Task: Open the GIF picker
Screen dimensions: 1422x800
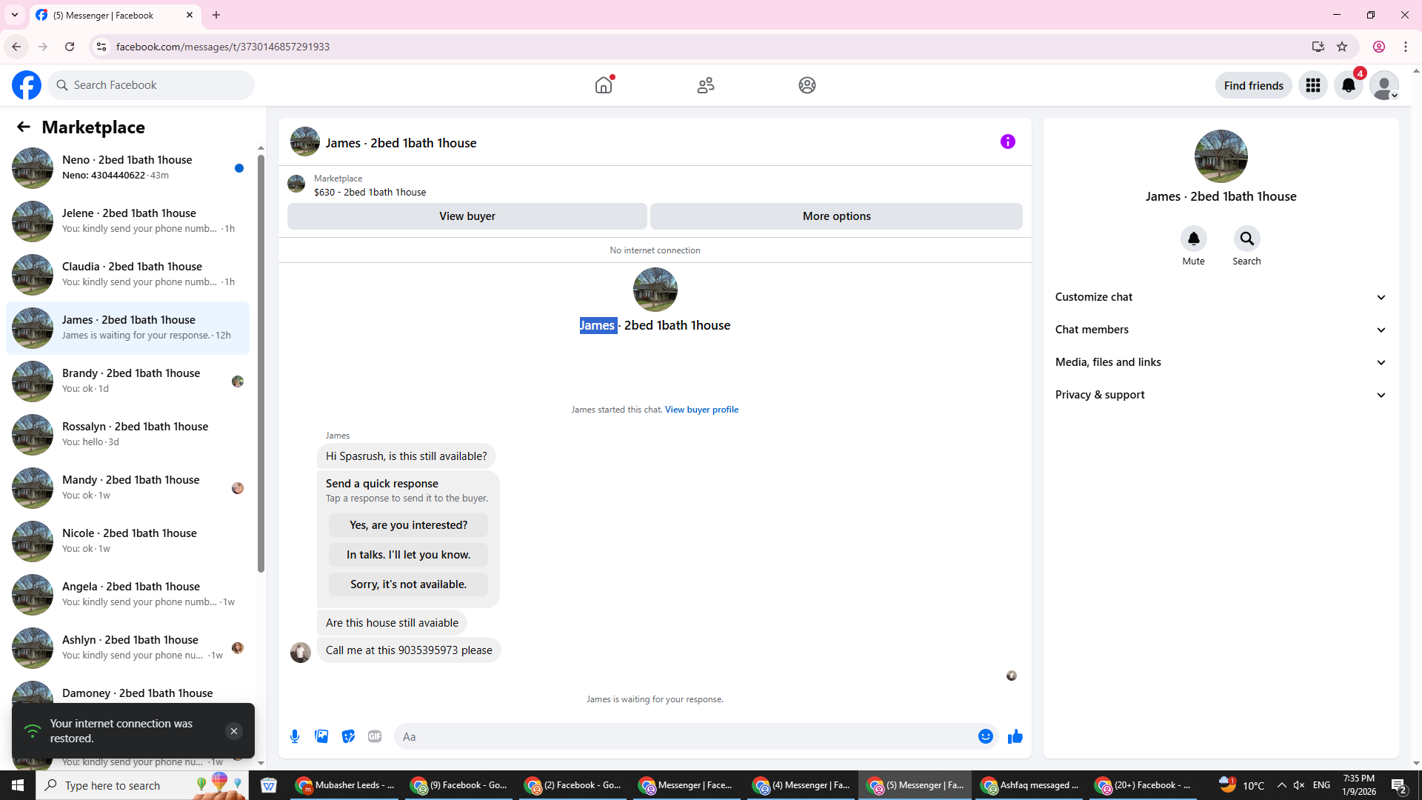Action: point(375,736)
